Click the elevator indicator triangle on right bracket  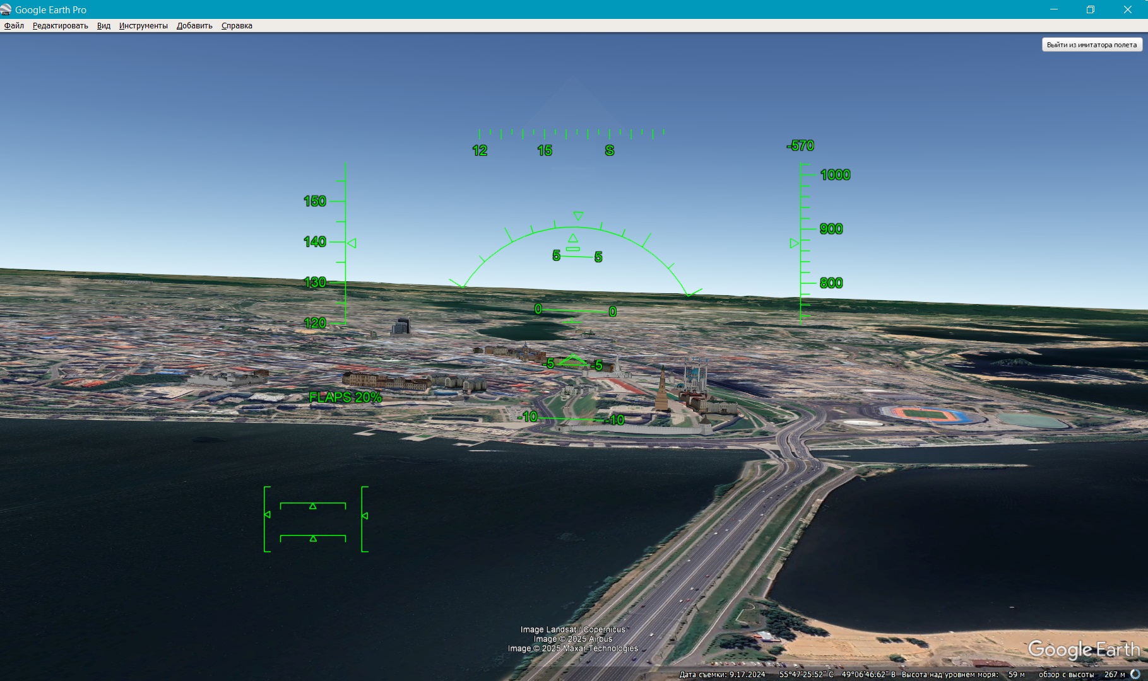coord(365,516)
